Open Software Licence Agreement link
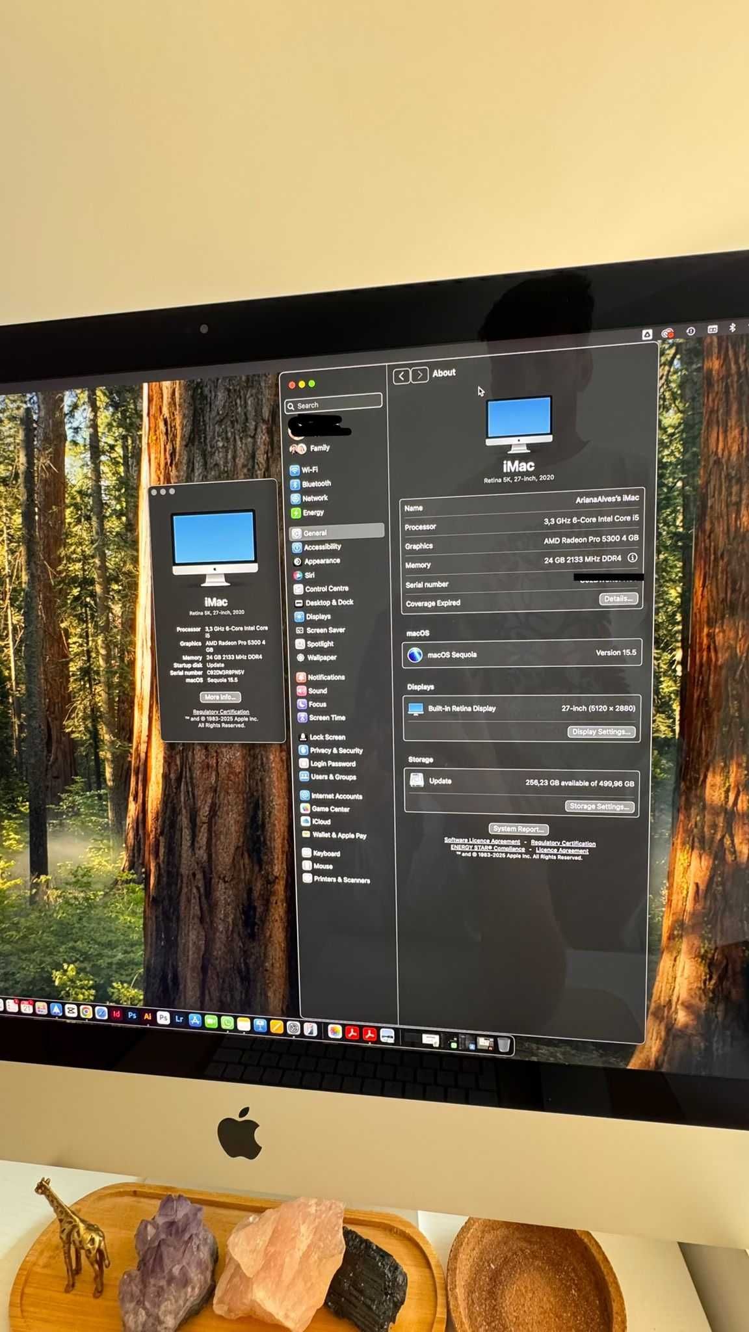749x1332 pixels. [x=482, y=841]
